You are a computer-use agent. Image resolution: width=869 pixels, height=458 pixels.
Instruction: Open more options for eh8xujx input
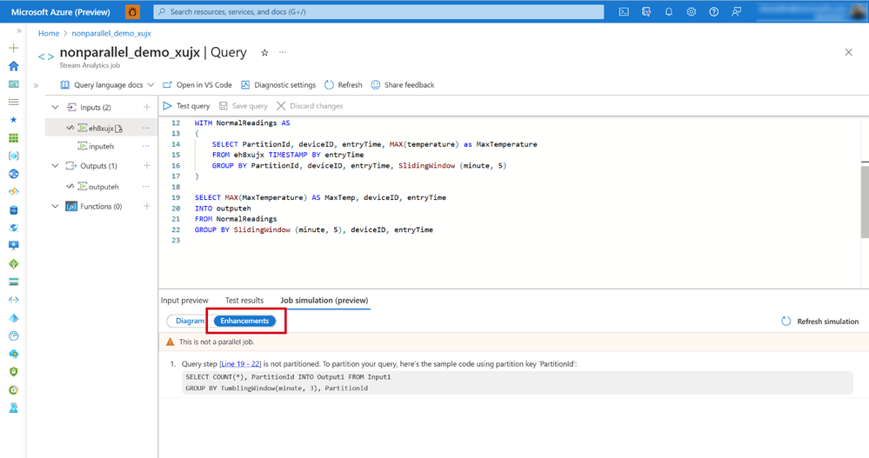(x=146, y=128)
